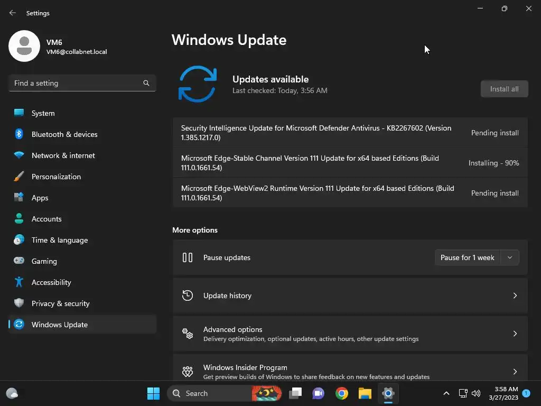Open File Explorer from the taskbar
This screenshot has height=406, width=541.
pos(365,393)
